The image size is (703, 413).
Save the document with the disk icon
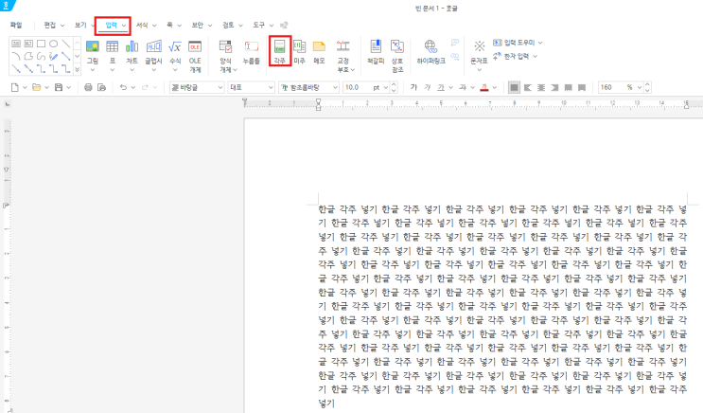pyautogui.click(x=59, y=87)
